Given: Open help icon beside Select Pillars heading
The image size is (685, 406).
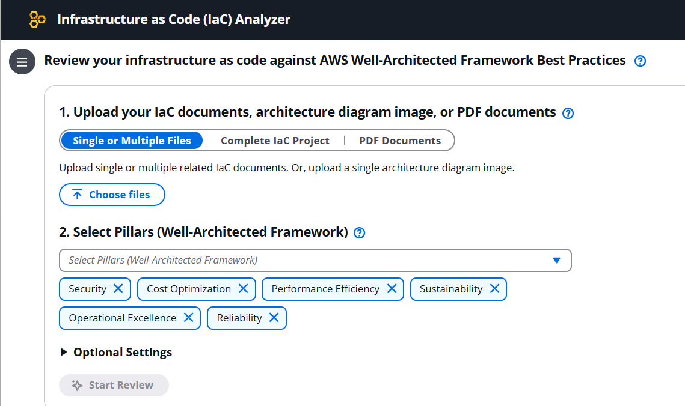Looking at the screenshot, I should pyautogui.click(x=359, y=233).
